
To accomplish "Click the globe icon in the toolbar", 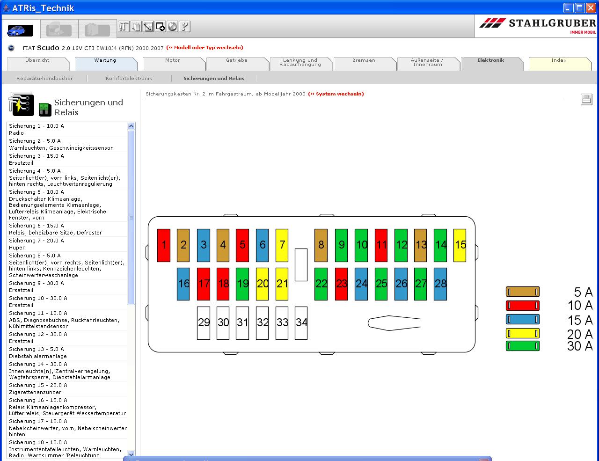I will [172, 27].
